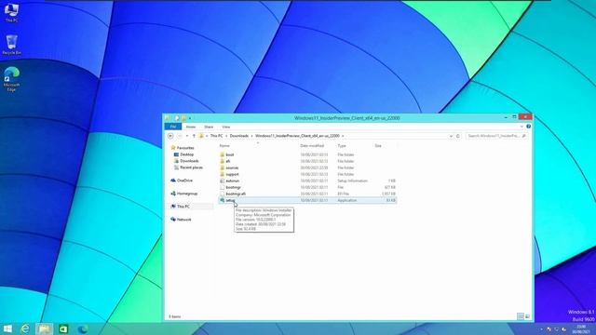The height and width of the screenshot is (335, 596).
Task: Sort by the Type column header
Action: point(342,146)
